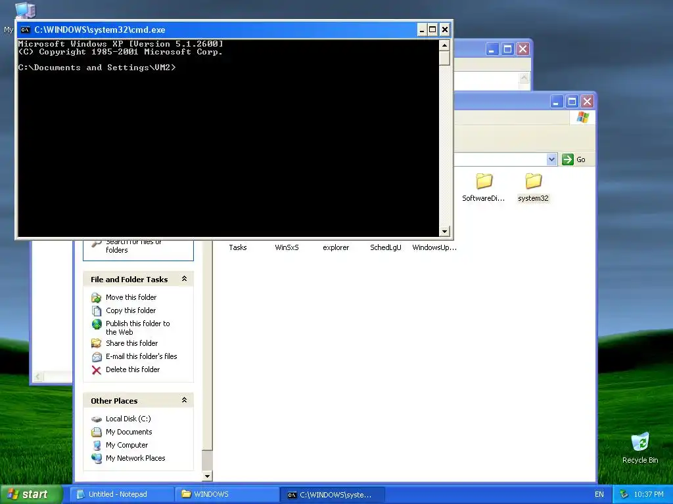Click the search magnifier icon in task pane
Viewport: 673px width, 504px height.
97,243
